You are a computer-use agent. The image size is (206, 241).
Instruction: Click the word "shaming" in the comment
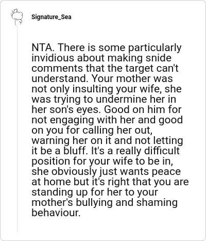[157, 203]
